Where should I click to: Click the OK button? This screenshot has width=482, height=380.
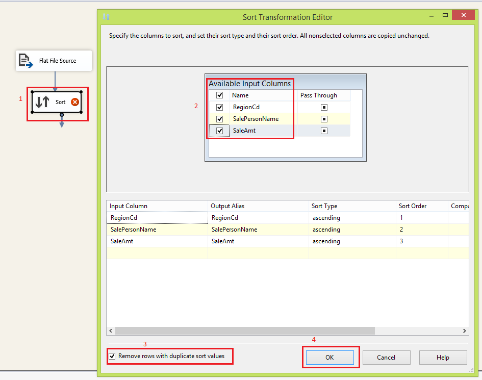pos(331,357)
